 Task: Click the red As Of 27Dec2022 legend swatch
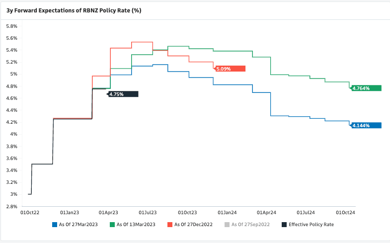[x=170, y=225]
